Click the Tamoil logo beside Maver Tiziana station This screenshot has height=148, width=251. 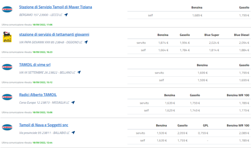click(7, 9)
